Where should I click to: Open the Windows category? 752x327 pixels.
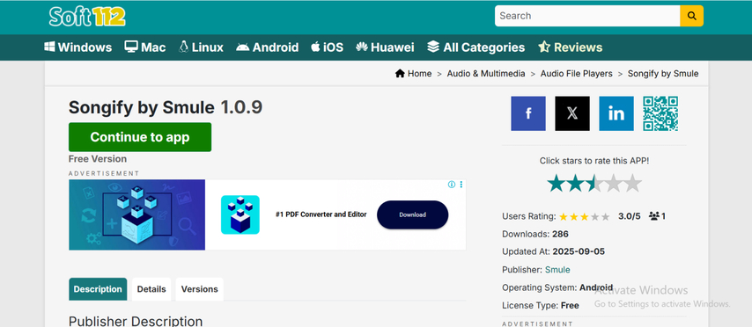[78, 47]
